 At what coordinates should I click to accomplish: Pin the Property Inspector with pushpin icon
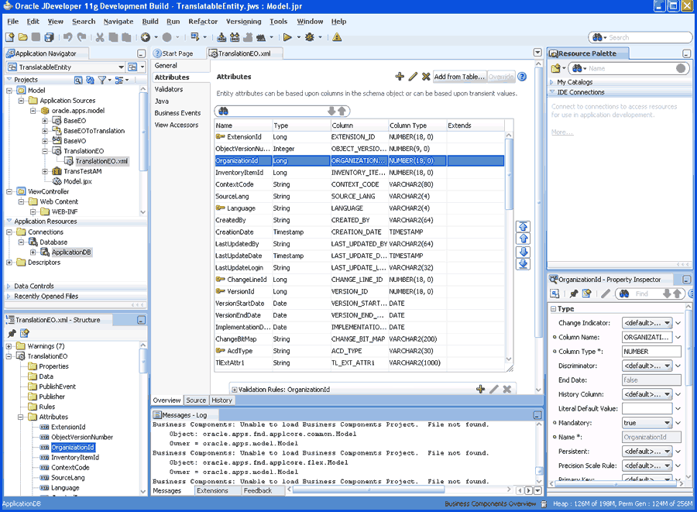(x=574, y=294)
